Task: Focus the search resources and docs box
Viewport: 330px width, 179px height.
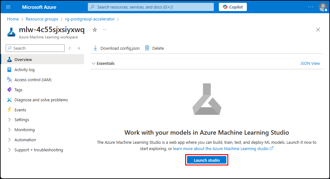Action: [x=151, y=7]
